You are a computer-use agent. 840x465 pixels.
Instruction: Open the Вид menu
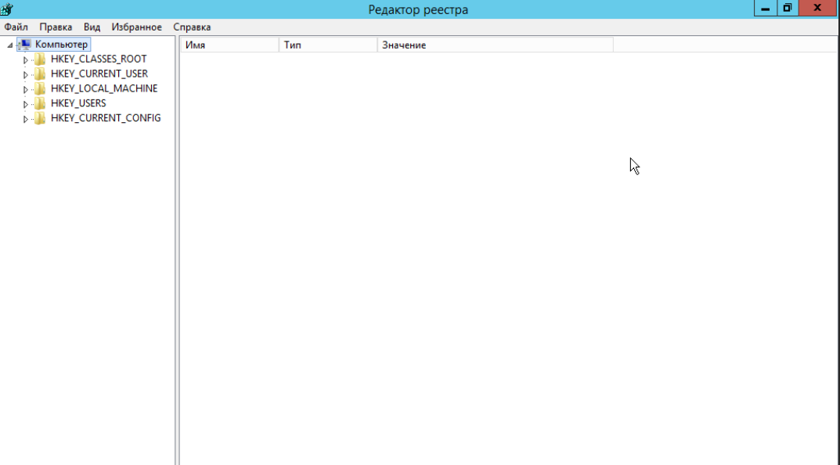pos(92,27)
